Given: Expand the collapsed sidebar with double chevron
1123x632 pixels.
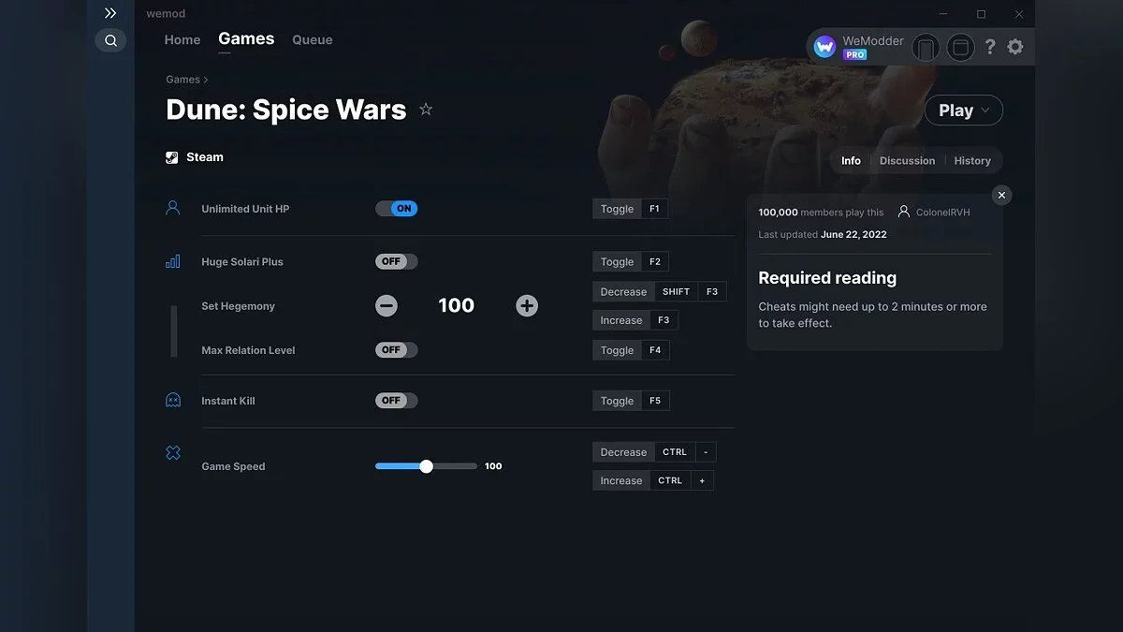Looking at the screenshot, I should 110,13.
